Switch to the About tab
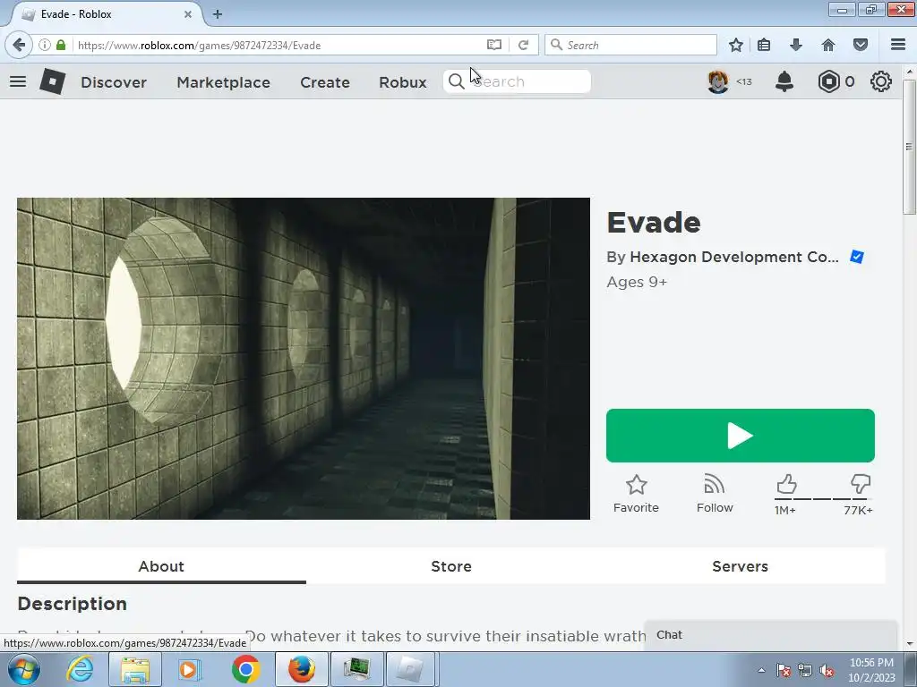Screen dimensions: 917x687 point(161,566)
